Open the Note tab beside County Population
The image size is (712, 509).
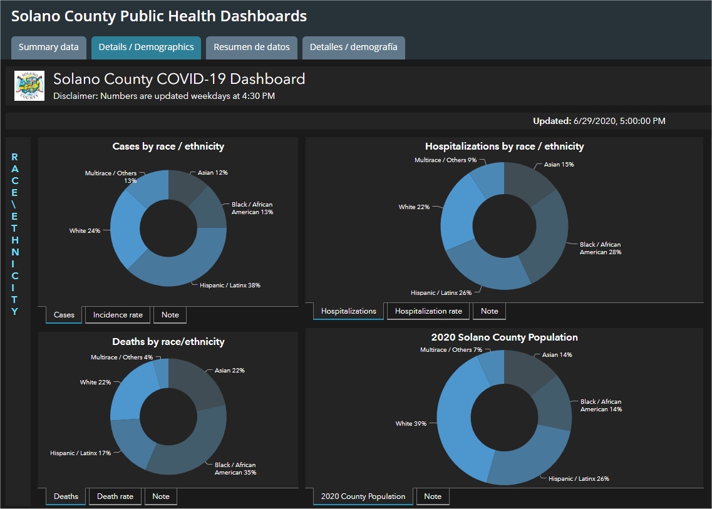pyautogui.click(x=433, y=496)
